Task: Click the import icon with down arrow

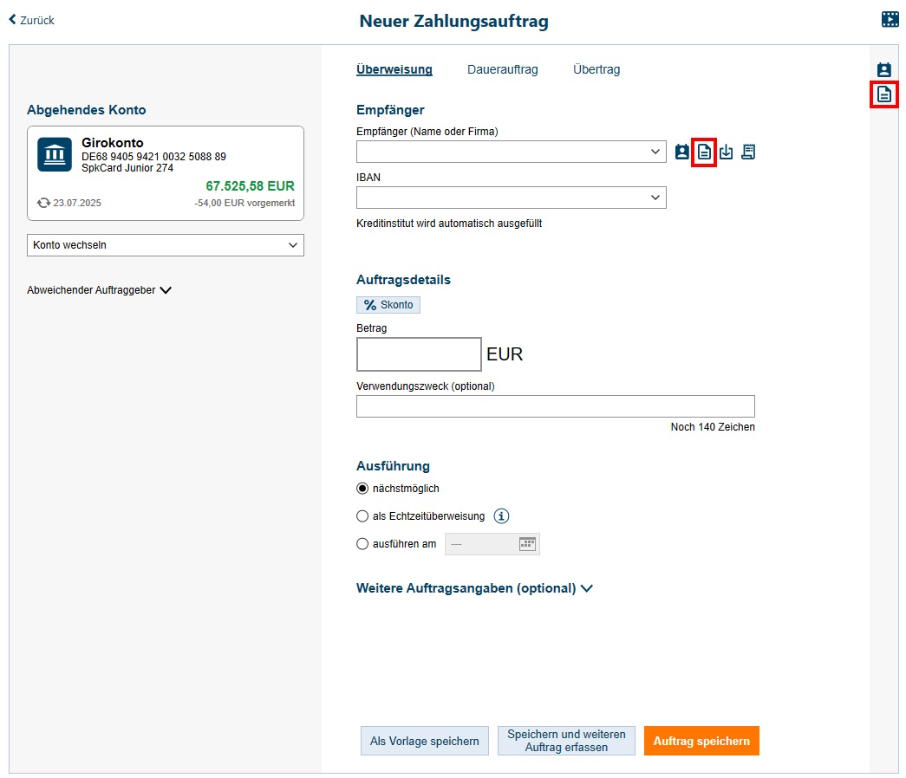Action: [x=727, y=152]
